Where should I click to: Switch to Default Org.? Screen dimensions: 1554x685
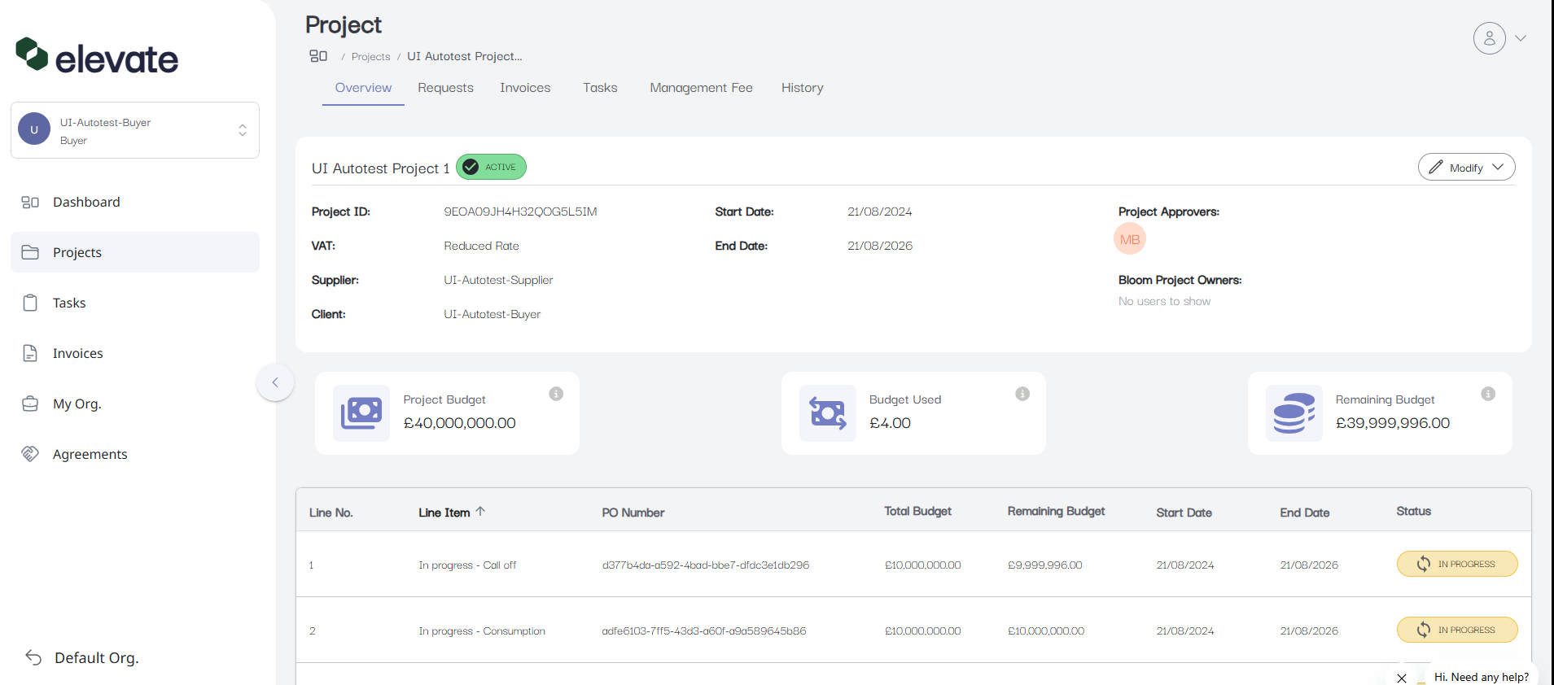coord(82,657)
